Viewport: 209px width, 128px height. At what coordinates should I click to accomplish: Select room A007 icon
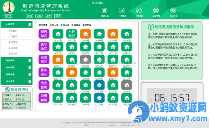click(x=58, y=47)
